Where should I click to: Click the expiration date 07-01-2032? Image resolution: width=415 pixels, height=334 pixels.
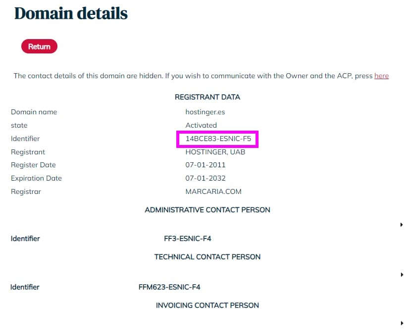coord(206,178)
